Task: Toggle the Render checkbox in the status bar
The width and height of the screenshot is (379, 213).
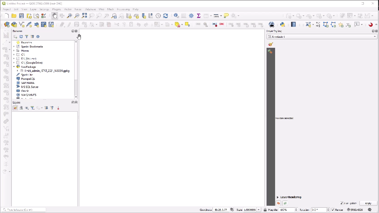Action: [x=333, y=210]
